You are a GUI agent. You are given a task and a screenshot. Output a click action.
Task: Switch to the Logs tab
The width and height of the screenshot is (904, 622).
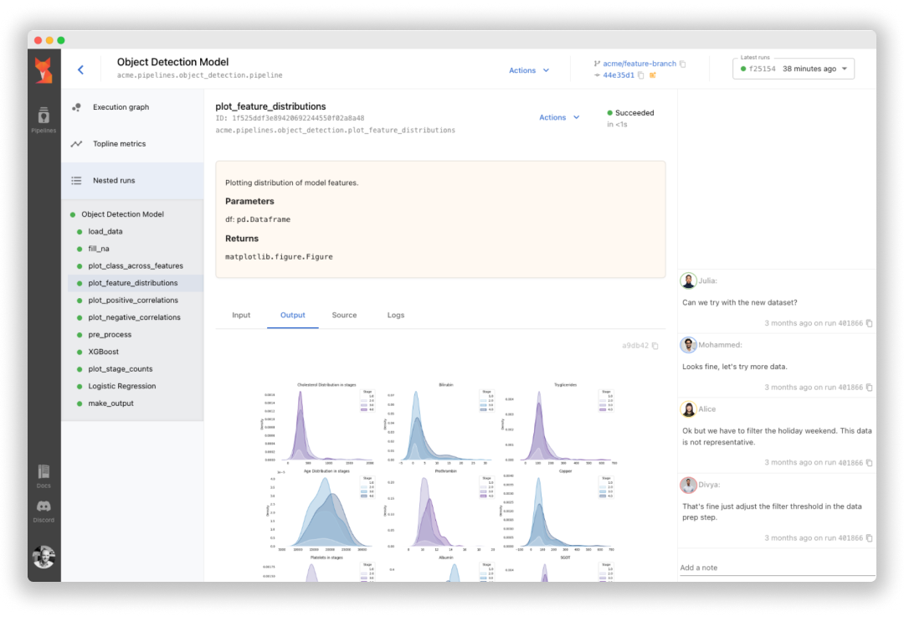pyautogui.click(x=396, y=316)
